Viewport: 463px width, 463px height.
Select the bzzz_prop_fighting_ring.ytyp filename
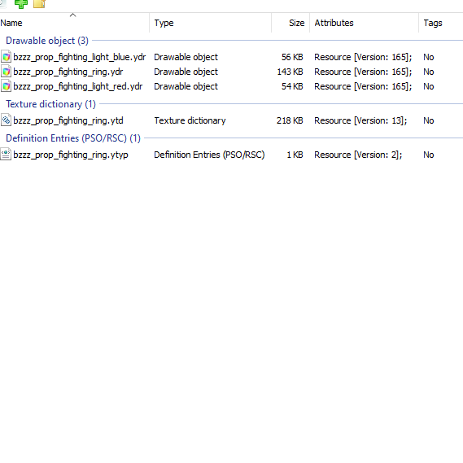[x=71, y=155]
